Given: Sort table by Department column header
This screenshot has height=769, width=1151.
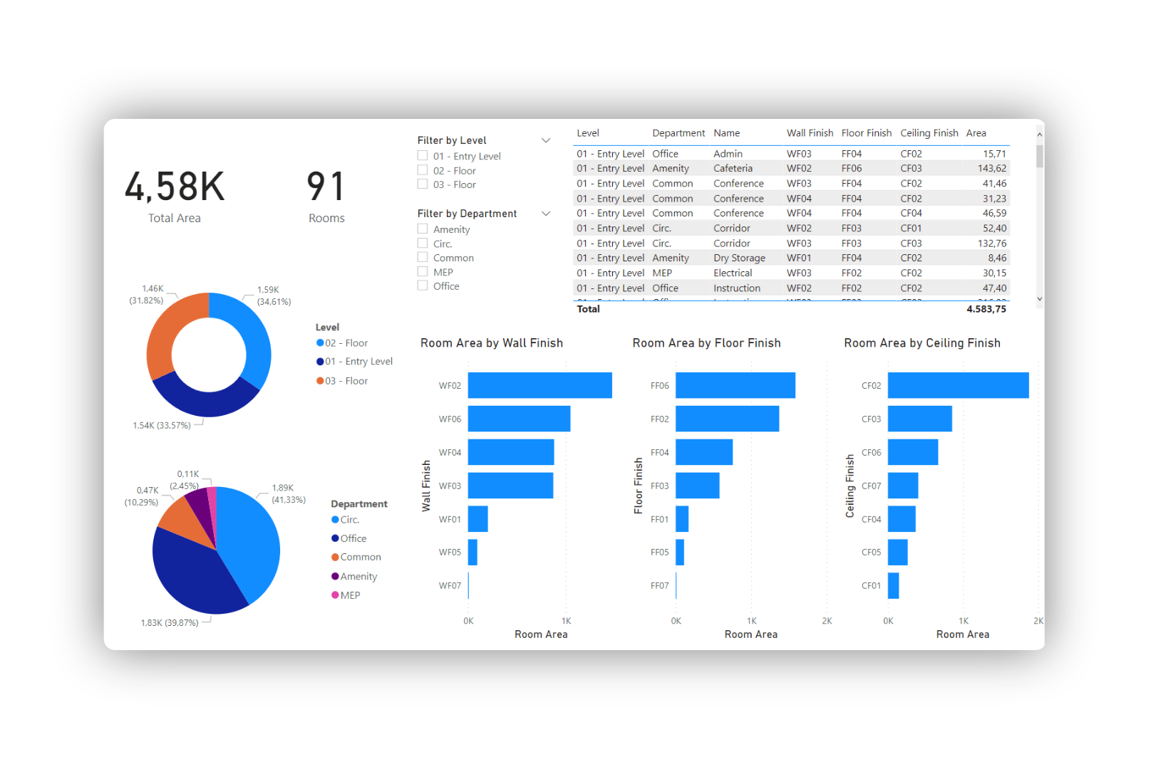Looking at the screenshot, I should point(678,133).
